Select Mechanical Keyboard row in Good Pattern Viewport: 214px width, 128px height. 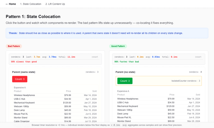[x=159, y=106]
